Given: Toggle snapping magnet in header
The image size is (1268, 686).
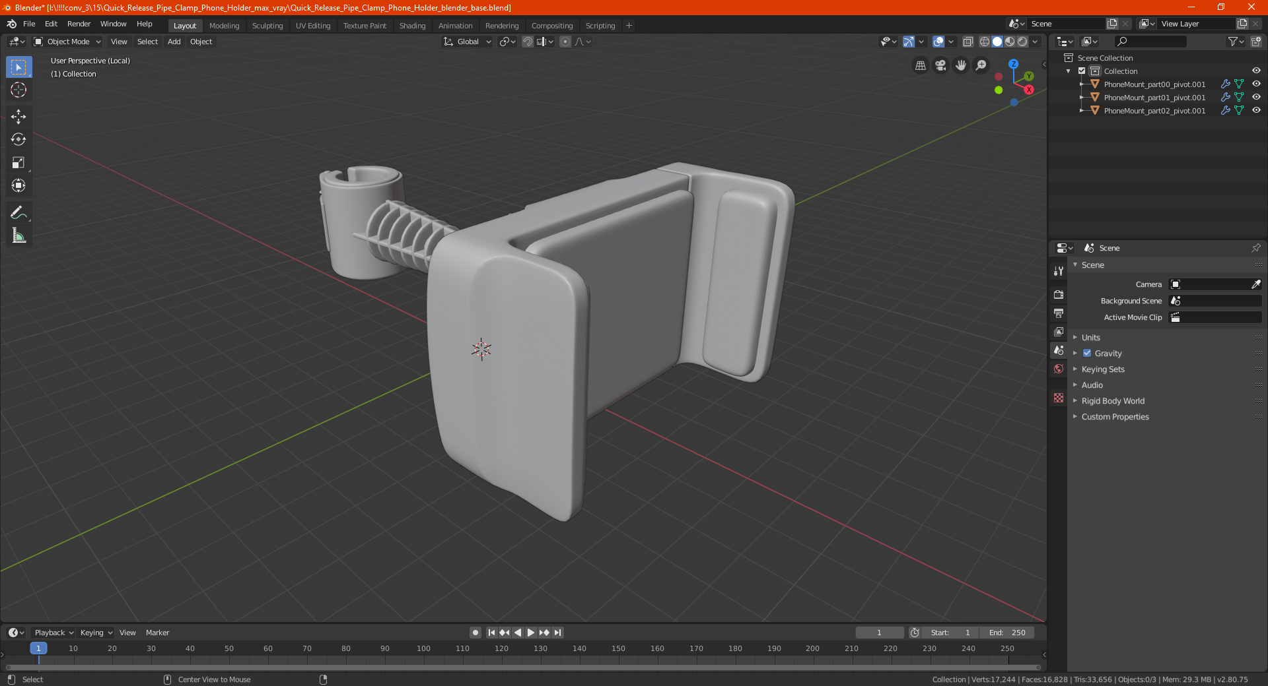Looking at the screenshot, I should click(x=528, y=42).
